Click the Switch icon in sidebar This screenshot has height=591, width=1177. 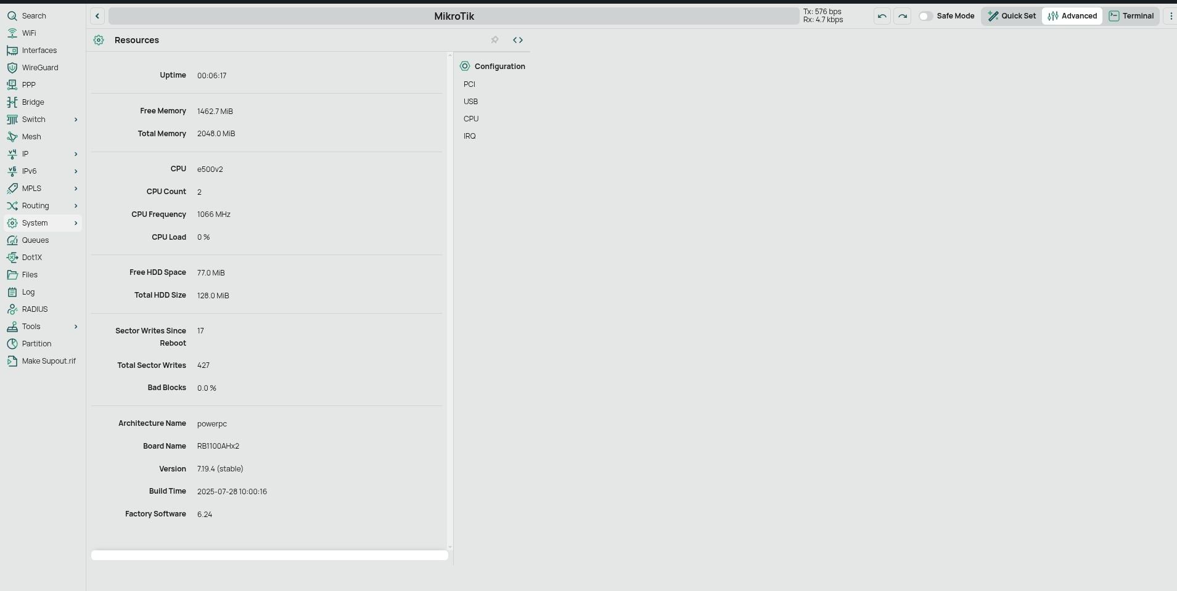click(12, 120)
